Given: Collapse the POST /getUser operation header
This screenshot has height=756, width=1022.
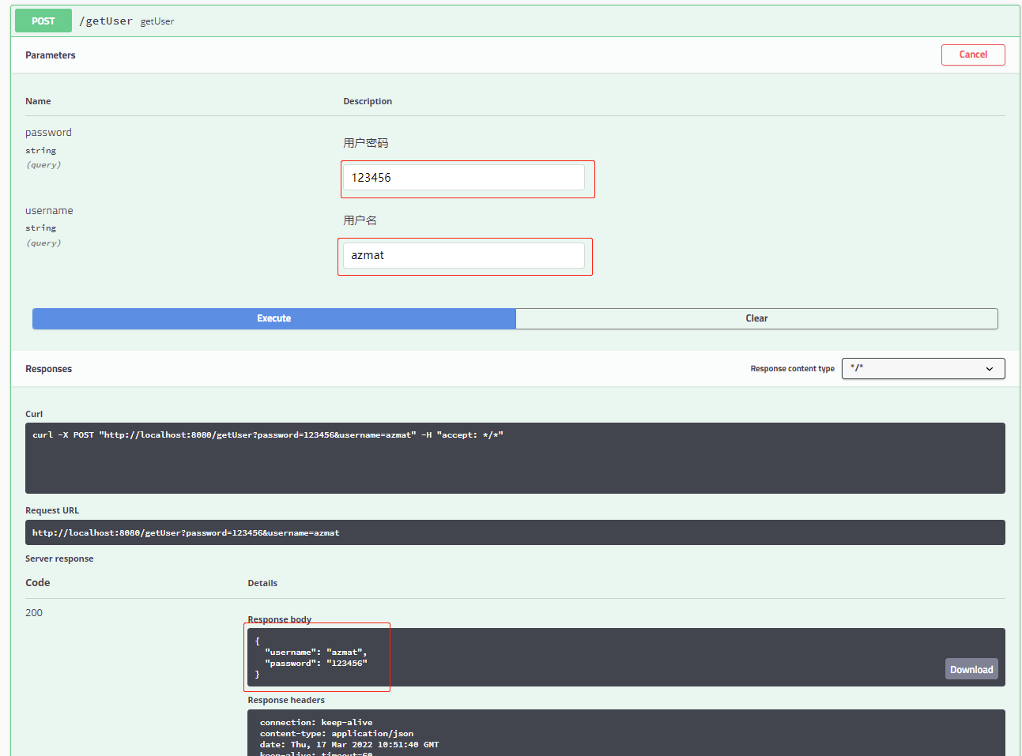Looking at the screenshot, I should tap(515, 21).
